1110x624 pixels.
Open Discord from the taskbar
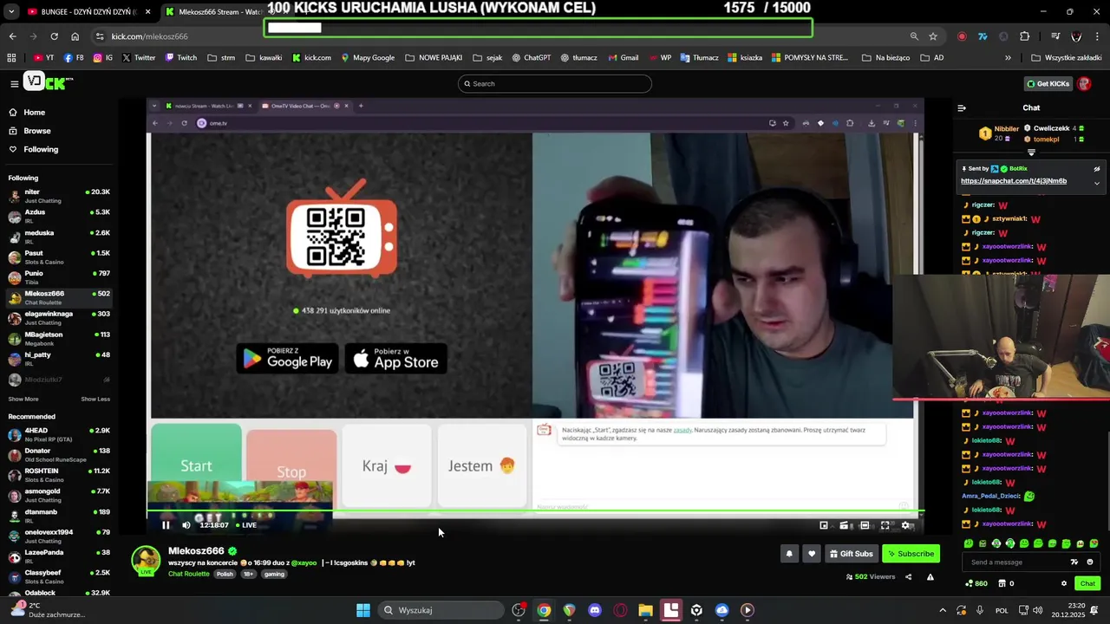click(x=594, y=610)
